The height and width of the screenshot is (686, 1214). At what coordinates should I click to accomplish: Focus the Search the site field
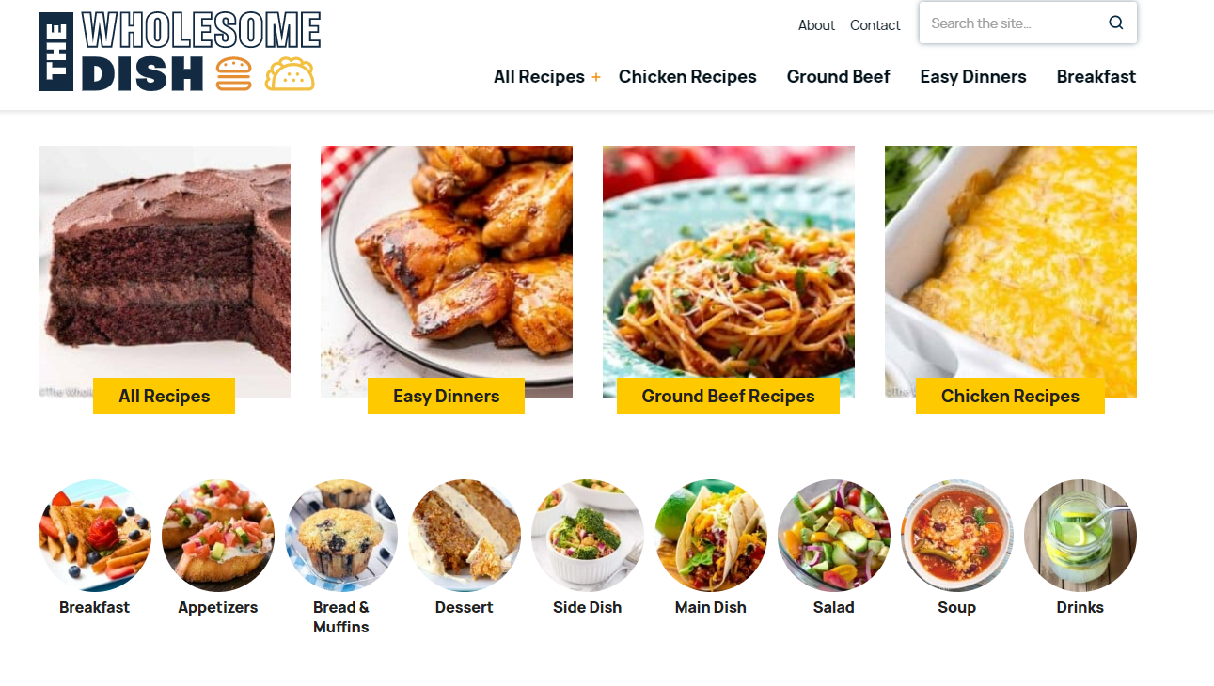click(x=1014, y=23)
